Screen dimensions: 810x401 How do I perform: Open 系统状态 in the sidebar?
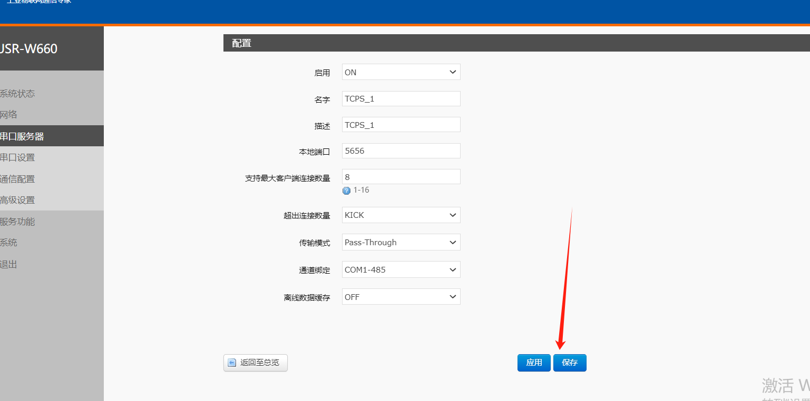[18, 94]
